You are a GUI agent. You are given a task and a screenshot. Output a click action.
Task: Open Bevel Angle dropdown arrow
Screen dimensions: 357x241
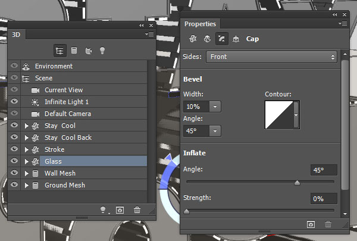pyautogui.click(x=215, y=131)
